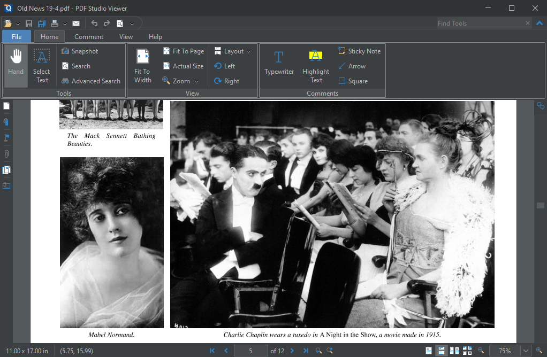Click the blue Save As icon
547x357 pixels.
click(x=42, y=24)
